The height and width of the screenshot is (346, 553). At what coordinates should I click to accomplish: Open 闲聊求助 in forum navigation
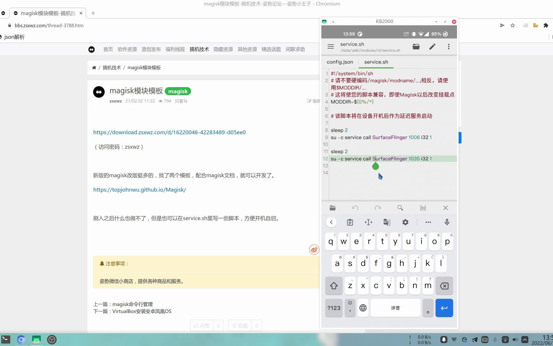(295, 49)
